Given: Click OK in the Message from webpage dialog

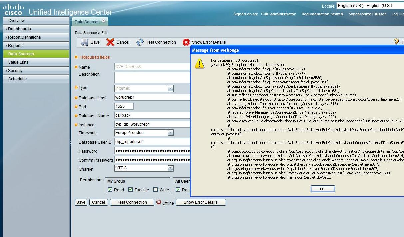Looking at the screenshot, I should click(322, 189).
